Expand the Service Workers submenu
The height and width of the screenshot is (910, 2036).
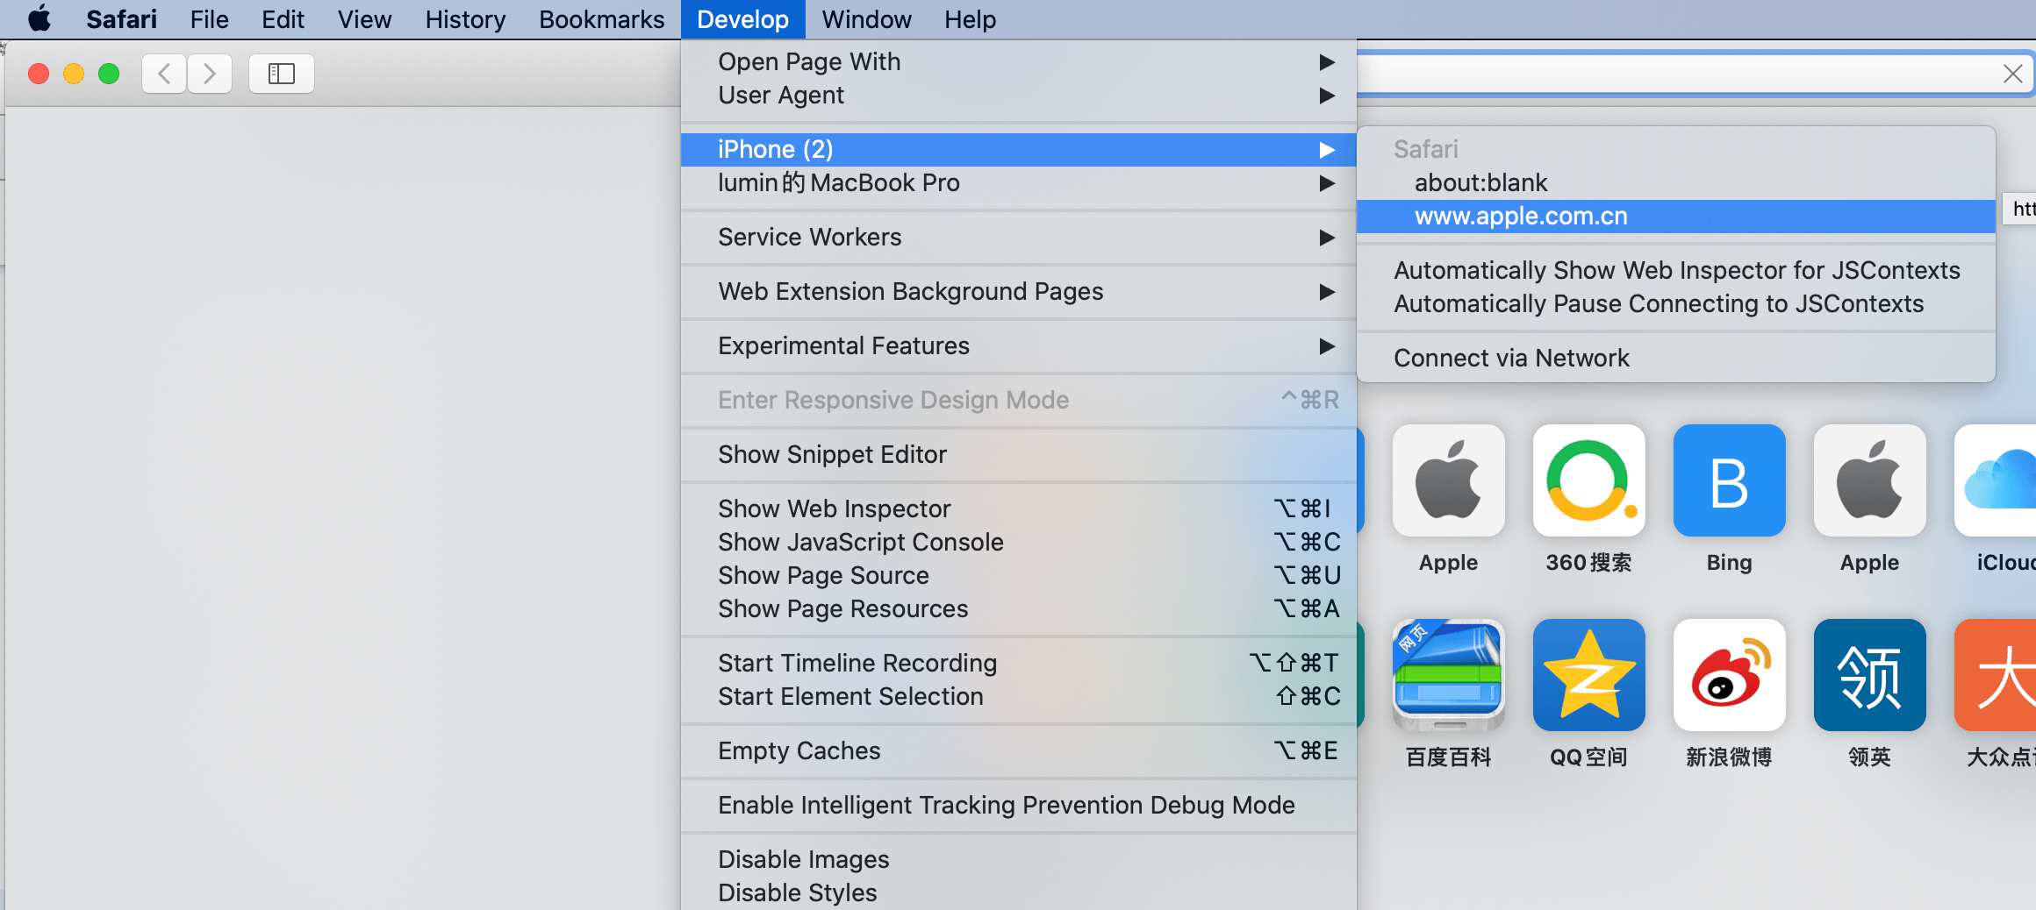(x=809, y=237)
